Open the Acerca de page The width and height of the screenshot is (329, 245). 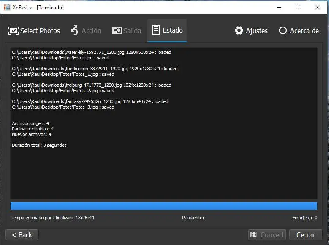click(x=299, y=31)
